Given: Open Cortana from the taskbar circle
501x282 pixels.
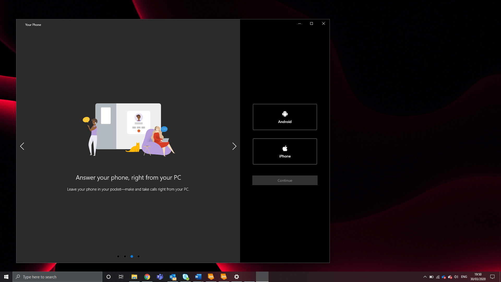Looking at the screenshot, I should (109, 277).
